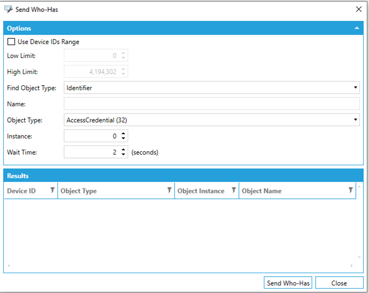This screenshot has height=293, width=369.
Task: Collapse the Options panel with arrow
Action: [x=356, y=28]
